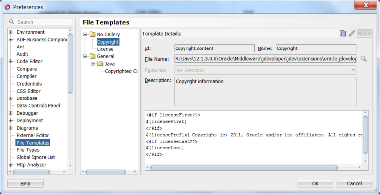Select File Types preferences
380x194 pixels.
[x=28, y=150]
